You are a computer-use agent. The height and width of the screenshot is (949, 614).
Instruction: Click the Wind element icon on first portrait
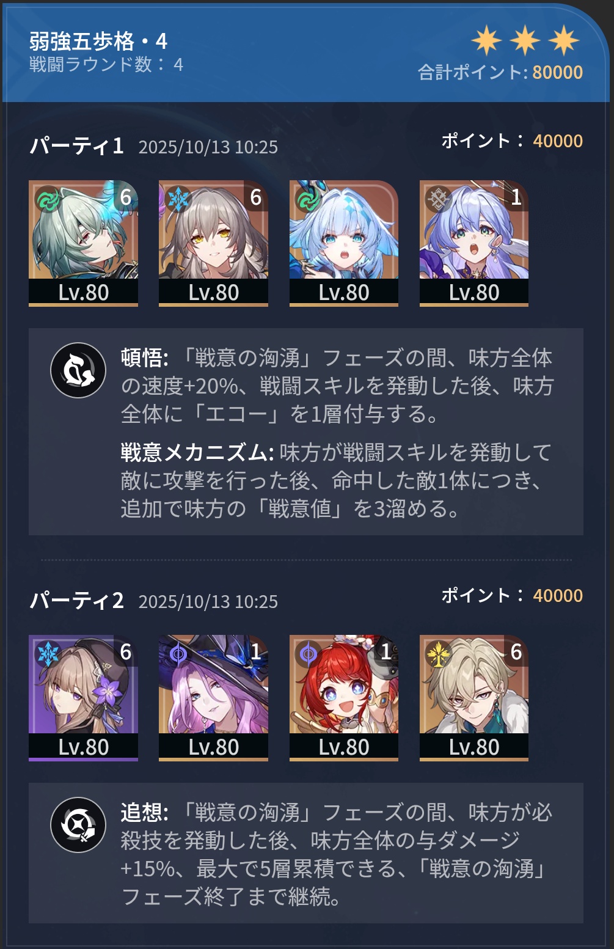(47, 199)
